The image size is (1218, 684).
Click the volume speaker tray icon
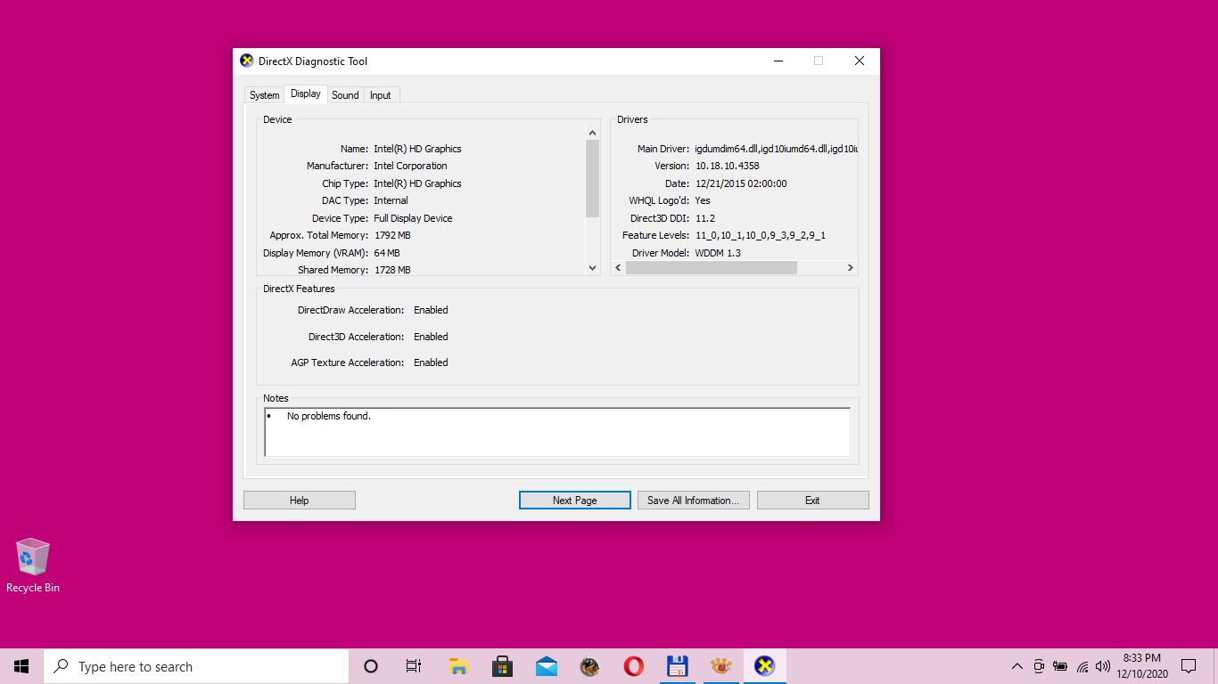tap(1103, 666)
